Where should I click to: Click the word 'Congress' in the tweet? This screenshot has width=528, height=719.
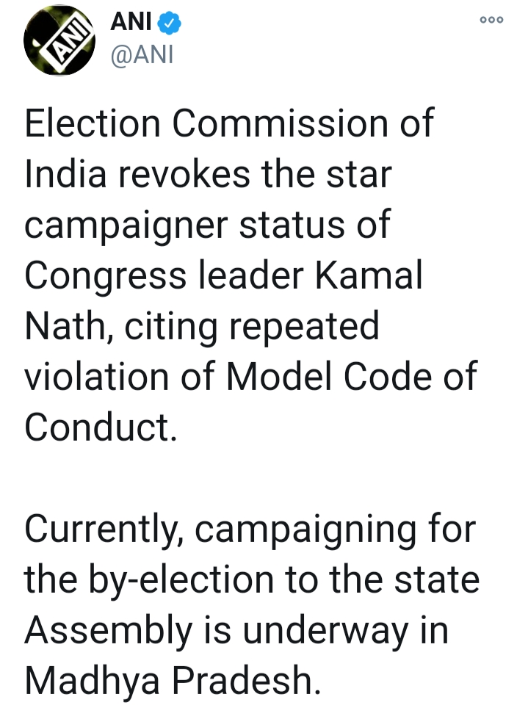point(106,277)
